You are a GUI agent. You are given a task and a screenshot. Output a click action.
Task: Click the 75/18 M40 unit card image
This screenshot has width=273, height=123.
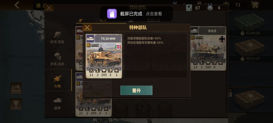[104, 56]
